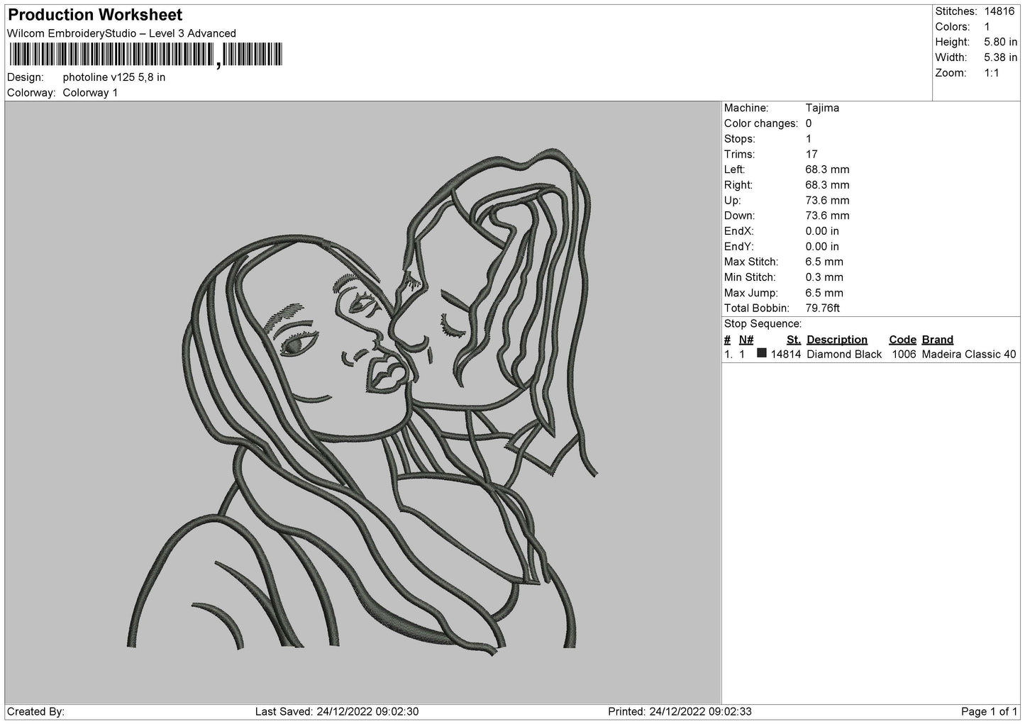Click the Page 1 of 1 indicator
Image resolution: width=1025 pixels, height=724 pixels.
[x=990, y=711]
